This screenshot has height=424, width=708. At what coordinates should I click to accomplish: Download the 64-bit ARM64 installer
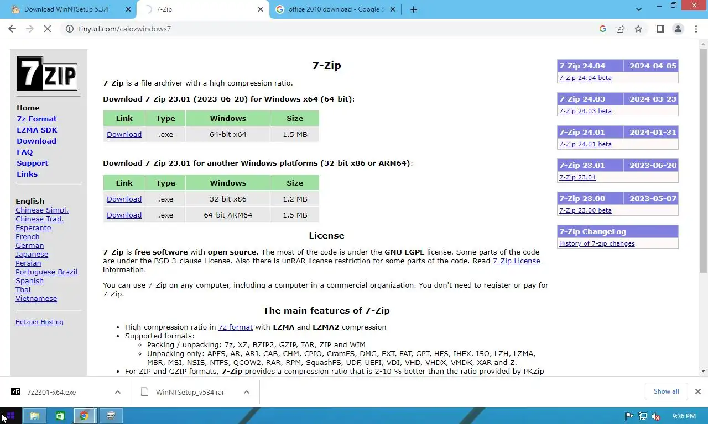(124, 215)
